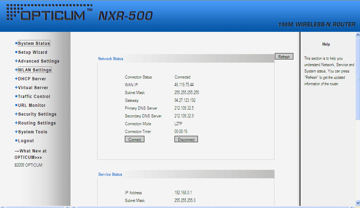Click the Help heading in right panel
The height and width of the screenshot is (208, 360).
326,44
